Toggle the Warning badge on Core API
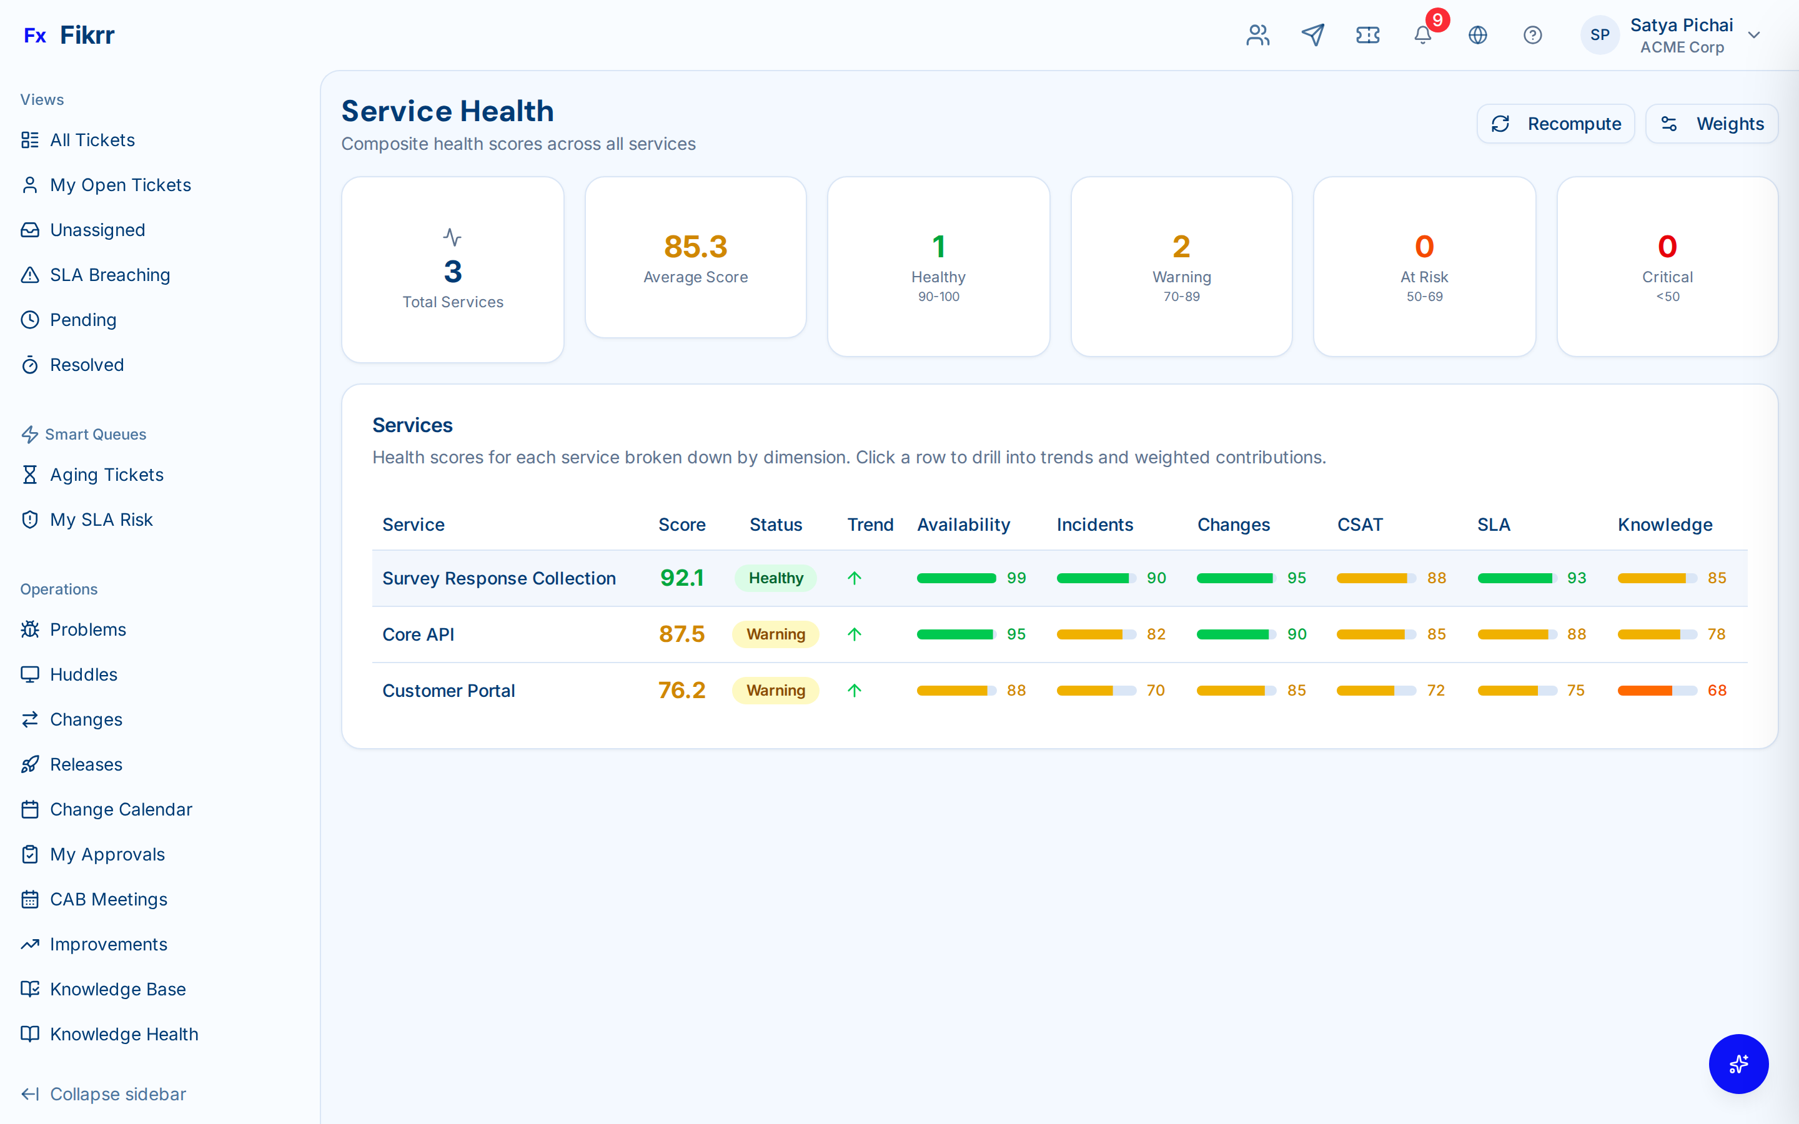 coord(775,634)
